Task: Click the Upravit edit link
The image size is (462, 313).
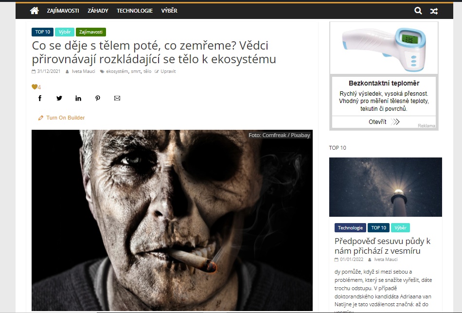Action: coord(168,71)
